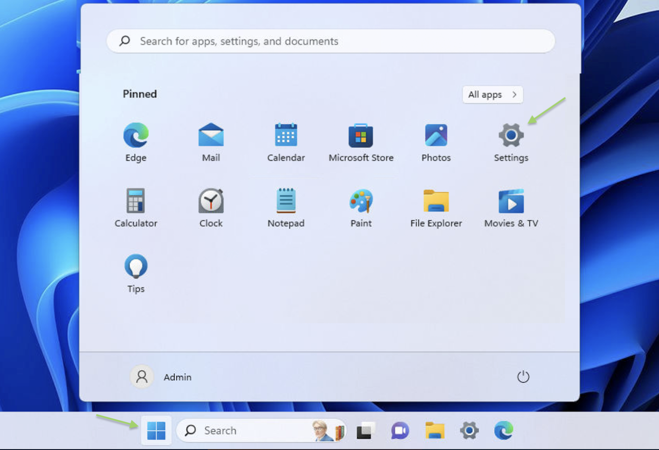Open Microsoft Store

pos(361,143)
